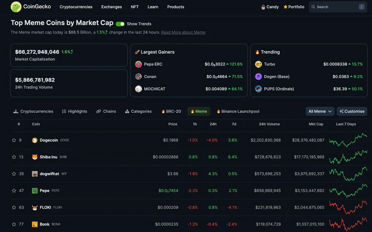Switch to the Highlights tab
Image resolution: width=372 pixels, height=232 pixels.
click(74, 111)
